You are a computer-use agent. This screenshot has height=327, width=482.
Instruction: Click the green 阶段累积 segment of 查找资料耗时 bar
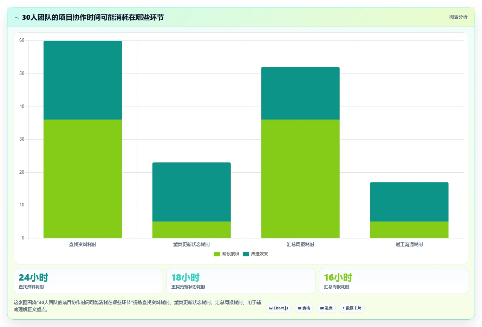(83, 179)
